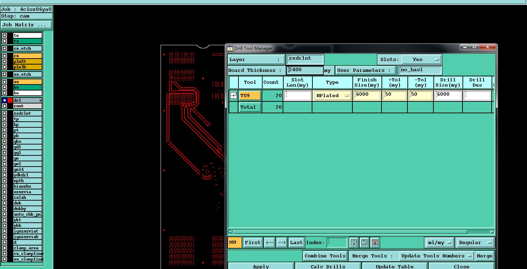Toggle visibility checkbox for the drl layer
Screen dimensions: 527x269
pos(5,100)
